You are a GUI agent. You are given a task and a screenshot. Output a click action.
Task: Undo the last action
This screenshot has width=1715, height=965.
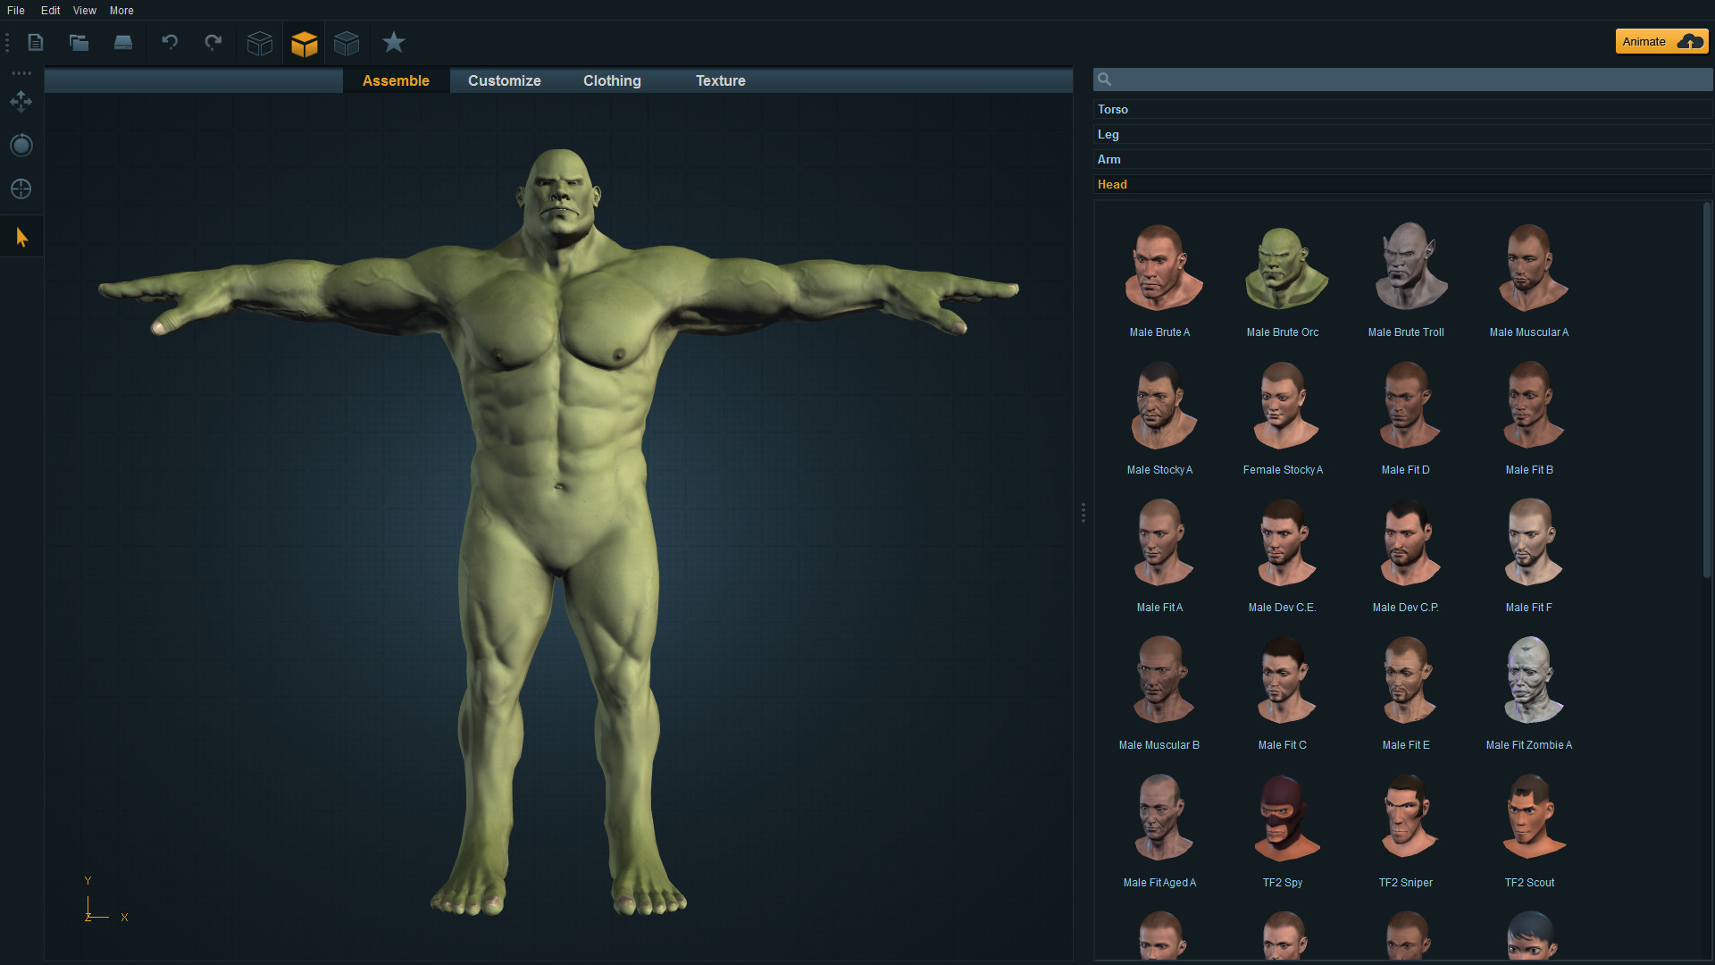point(170,42)
